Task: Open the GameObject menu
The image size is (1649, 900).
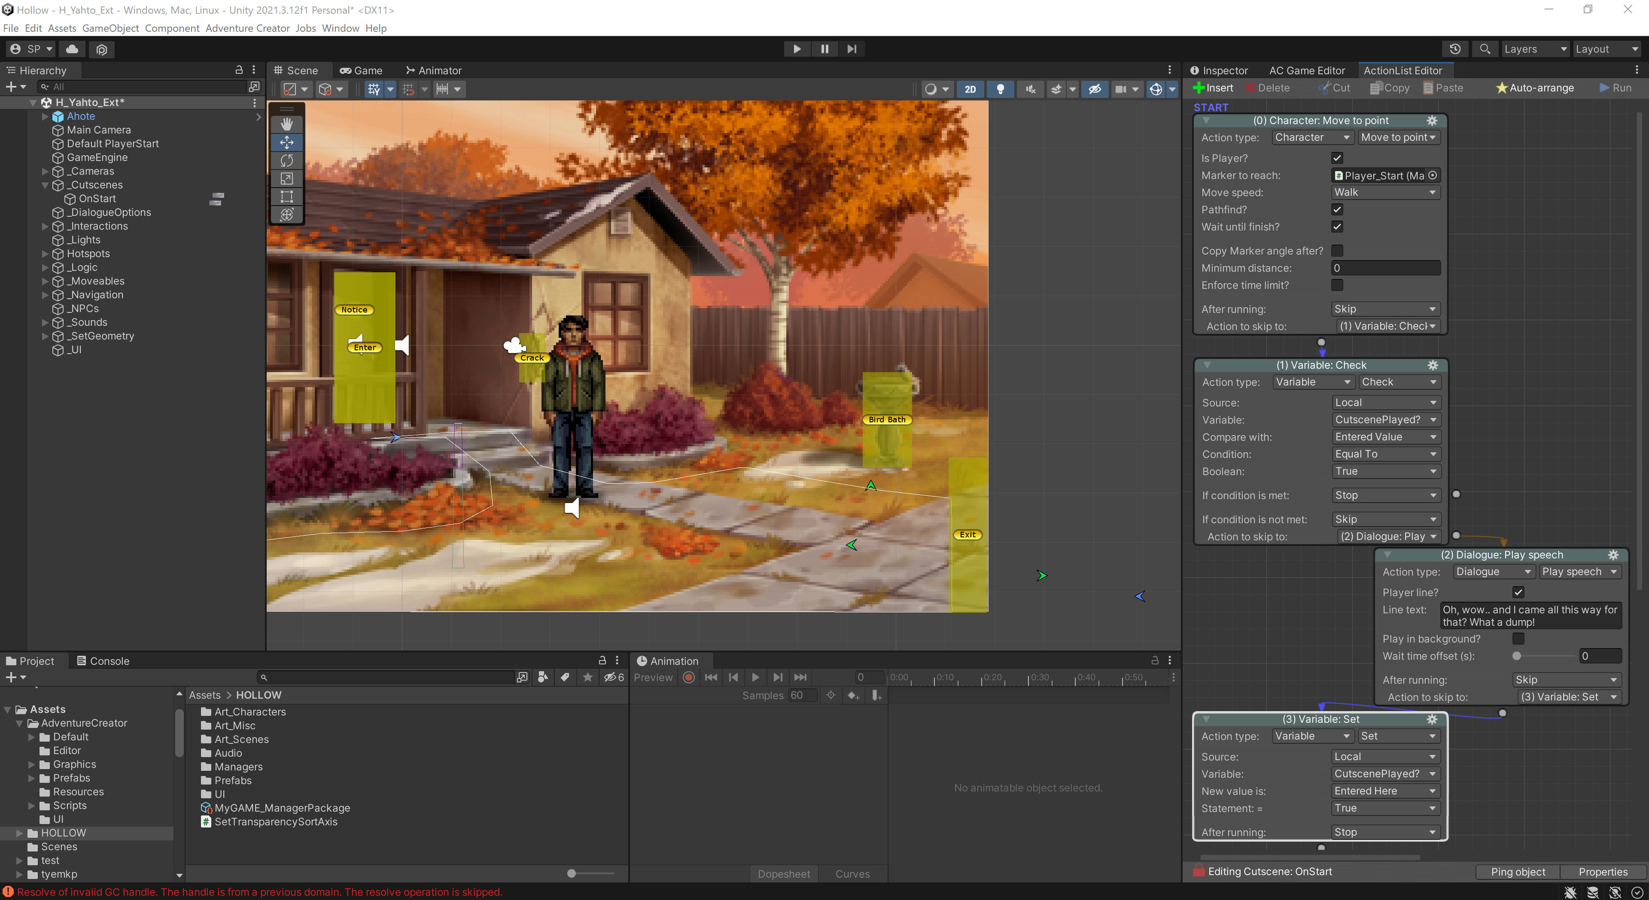Action: click(110, 28)
